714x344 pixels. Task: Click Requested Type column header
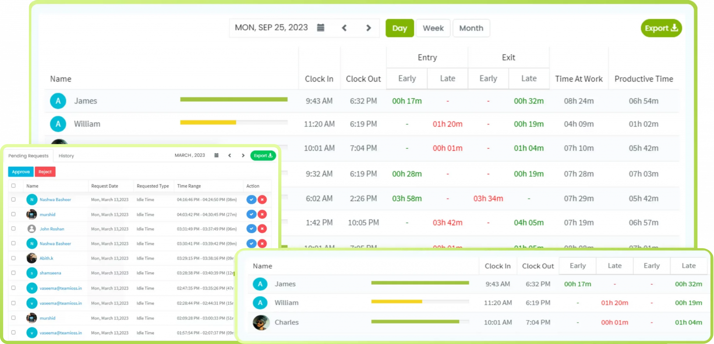coord(153,186)
